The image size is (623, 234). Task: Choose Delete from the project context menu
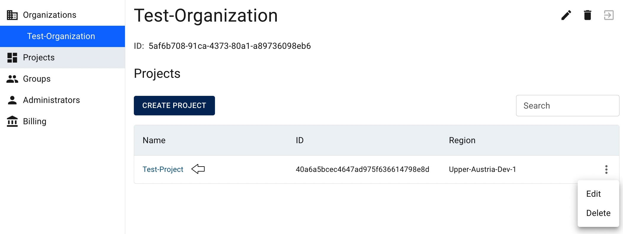598,213
